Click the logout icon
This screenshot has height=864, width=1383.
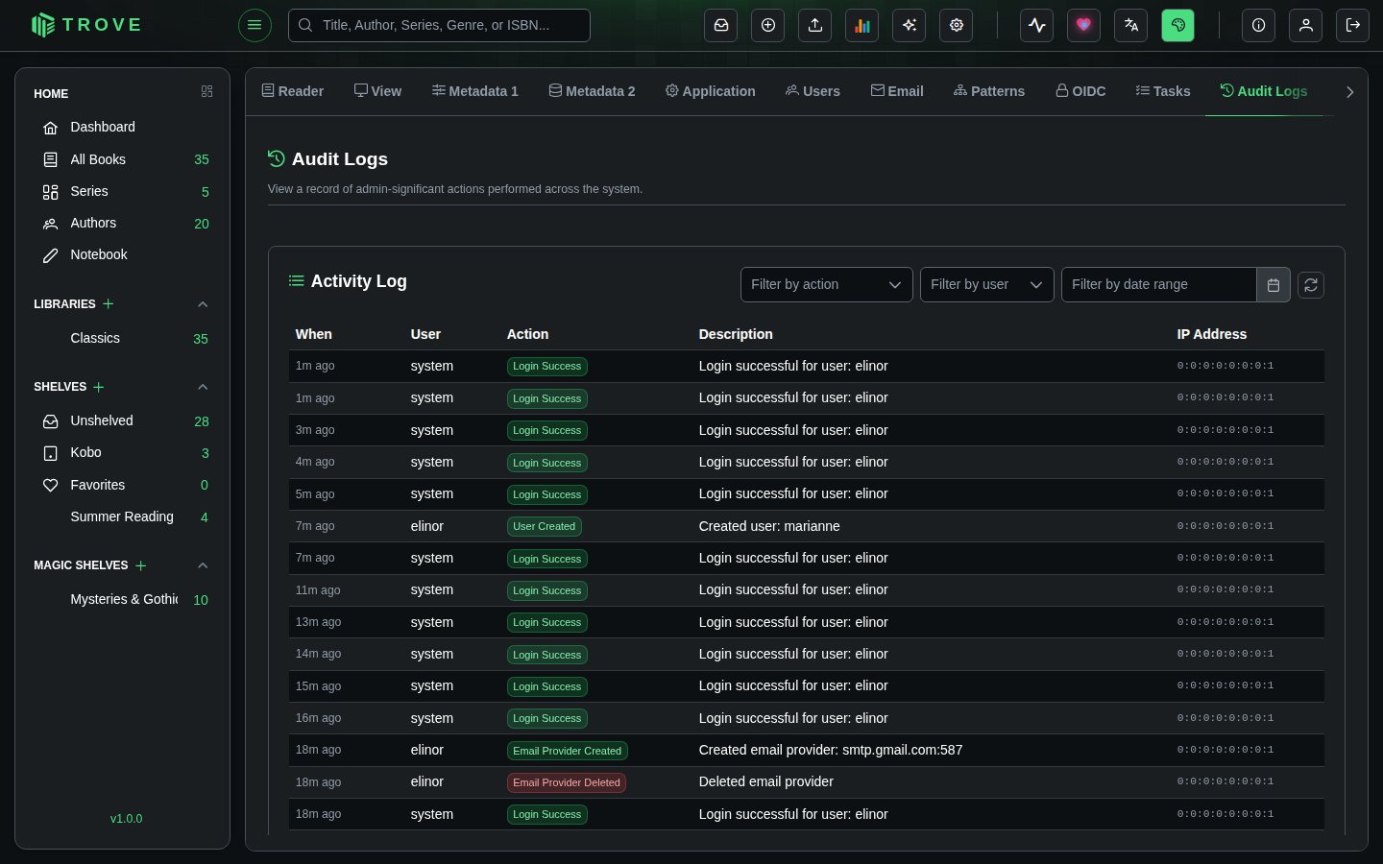(1353, 25)
